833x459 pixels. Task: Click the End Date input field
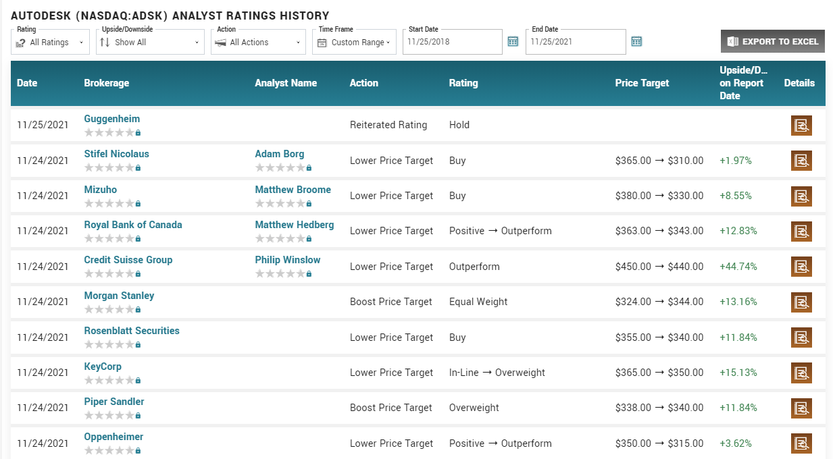point(576,42)
